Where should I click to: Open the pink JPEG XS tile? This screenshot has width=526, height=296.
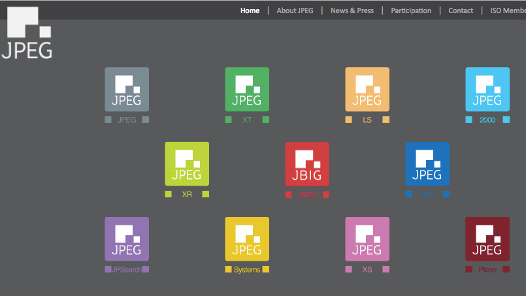367,239
